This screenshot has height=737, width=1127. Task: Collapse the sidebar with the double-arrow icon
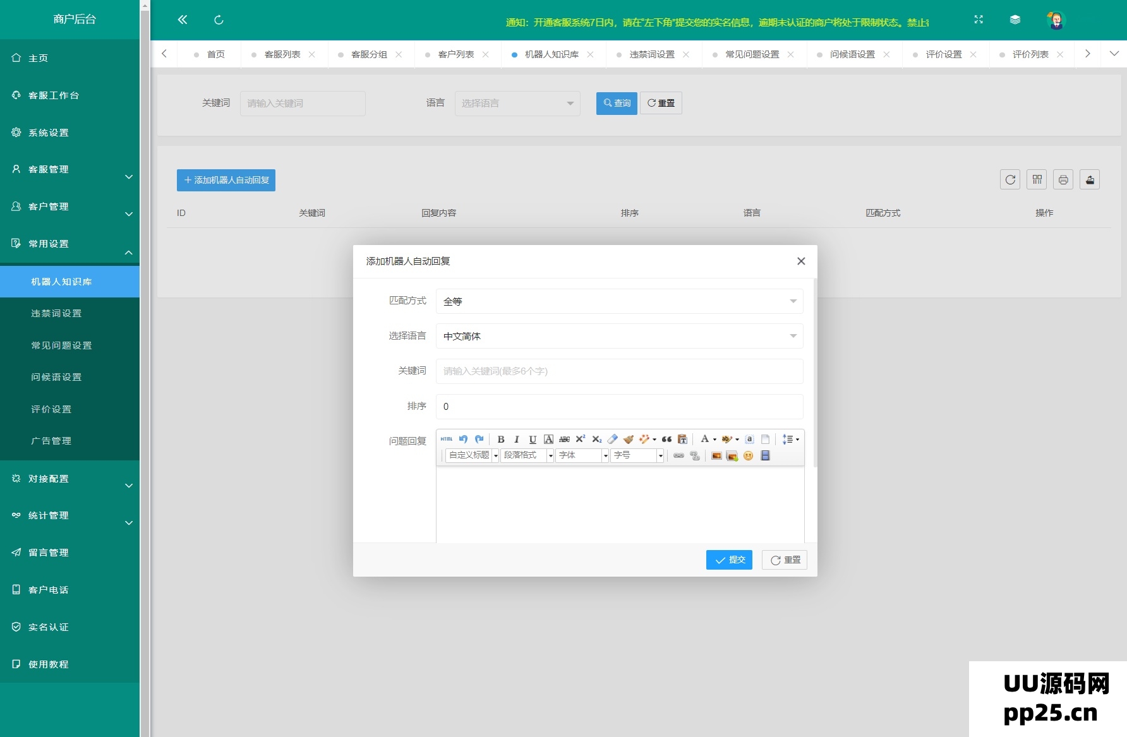[183, 20]
